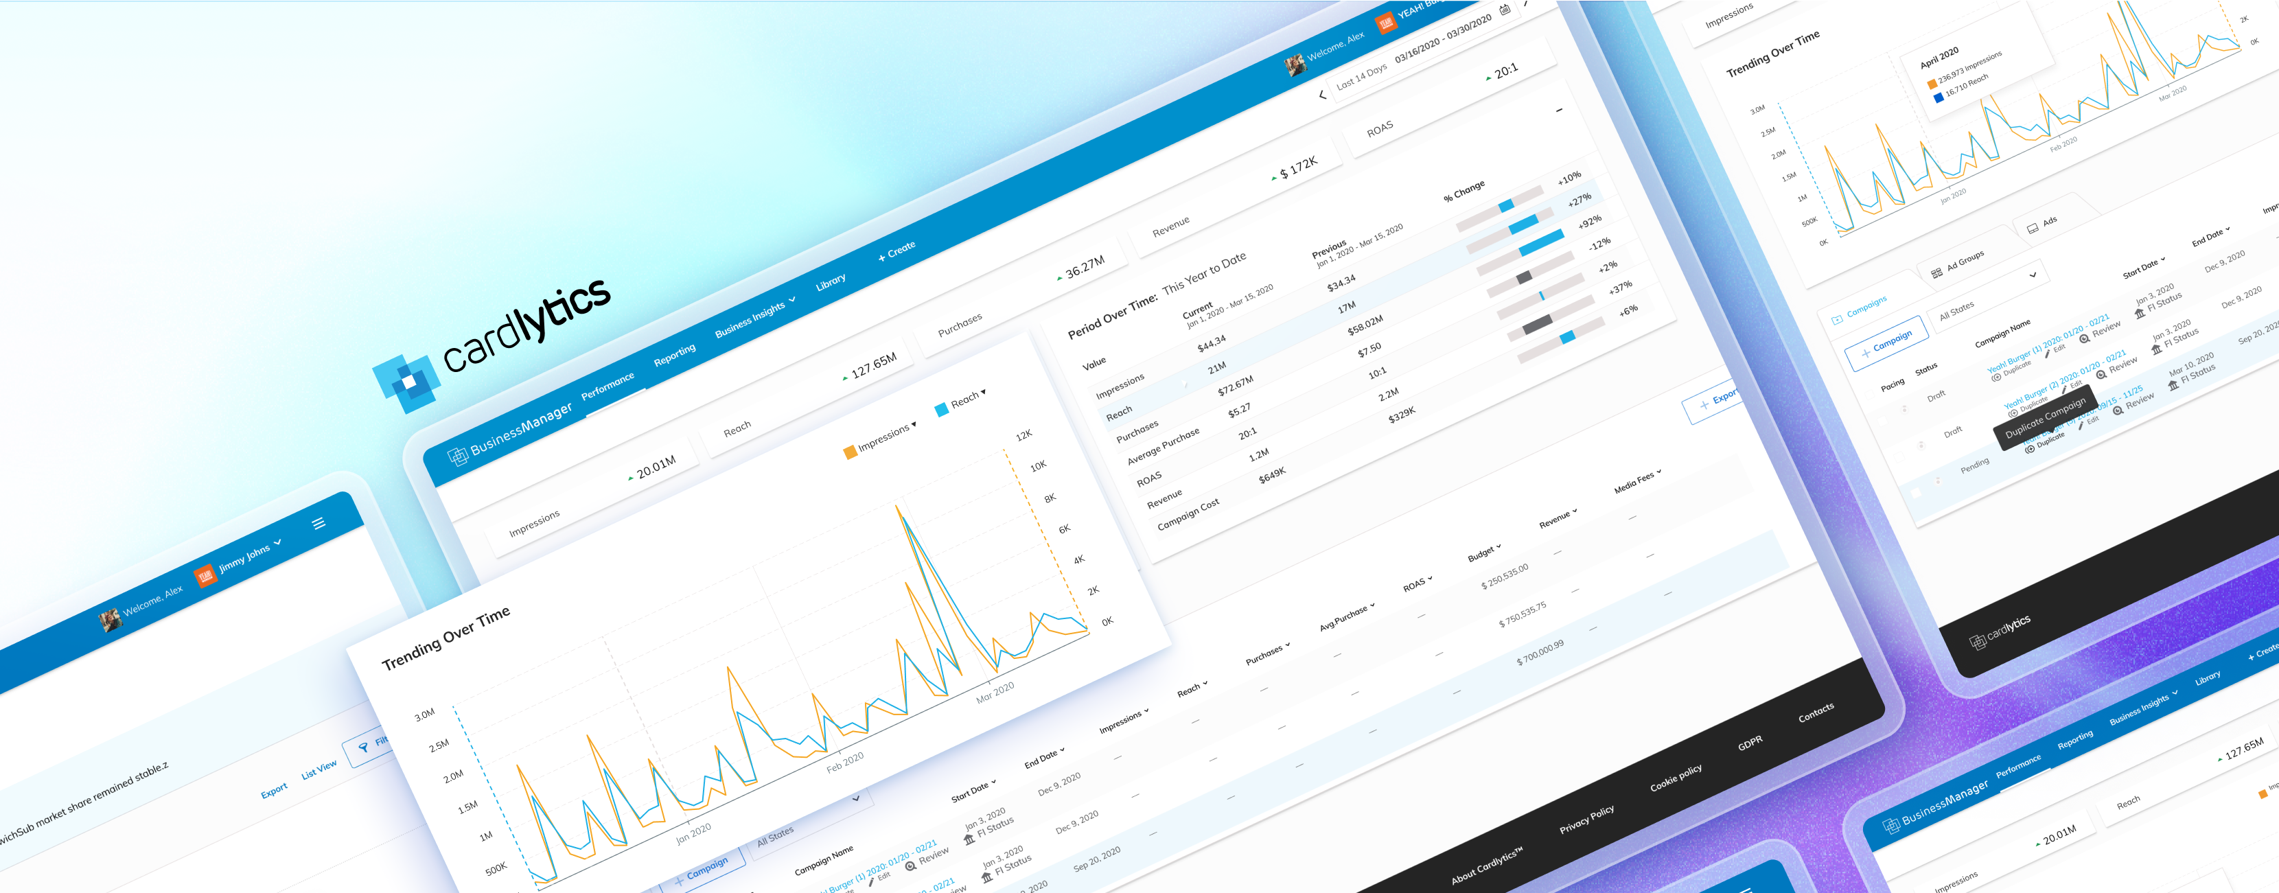Viewport: 2279px width, 893px height.
Task: Click the Duplicate icon under Duplicate Campaign tooltip
Action: coord(2030,449)
